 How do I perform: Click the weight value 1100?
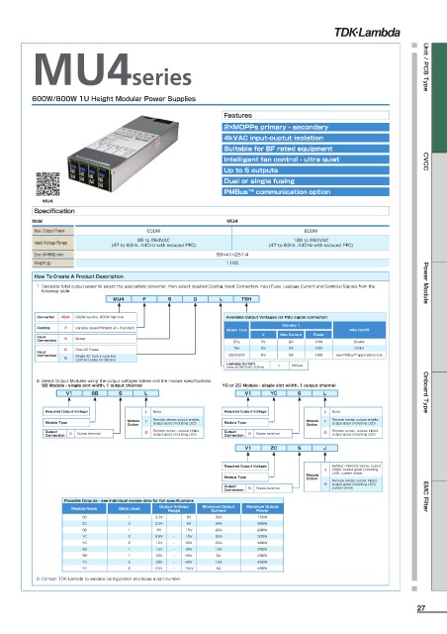(x=232, y=263)
